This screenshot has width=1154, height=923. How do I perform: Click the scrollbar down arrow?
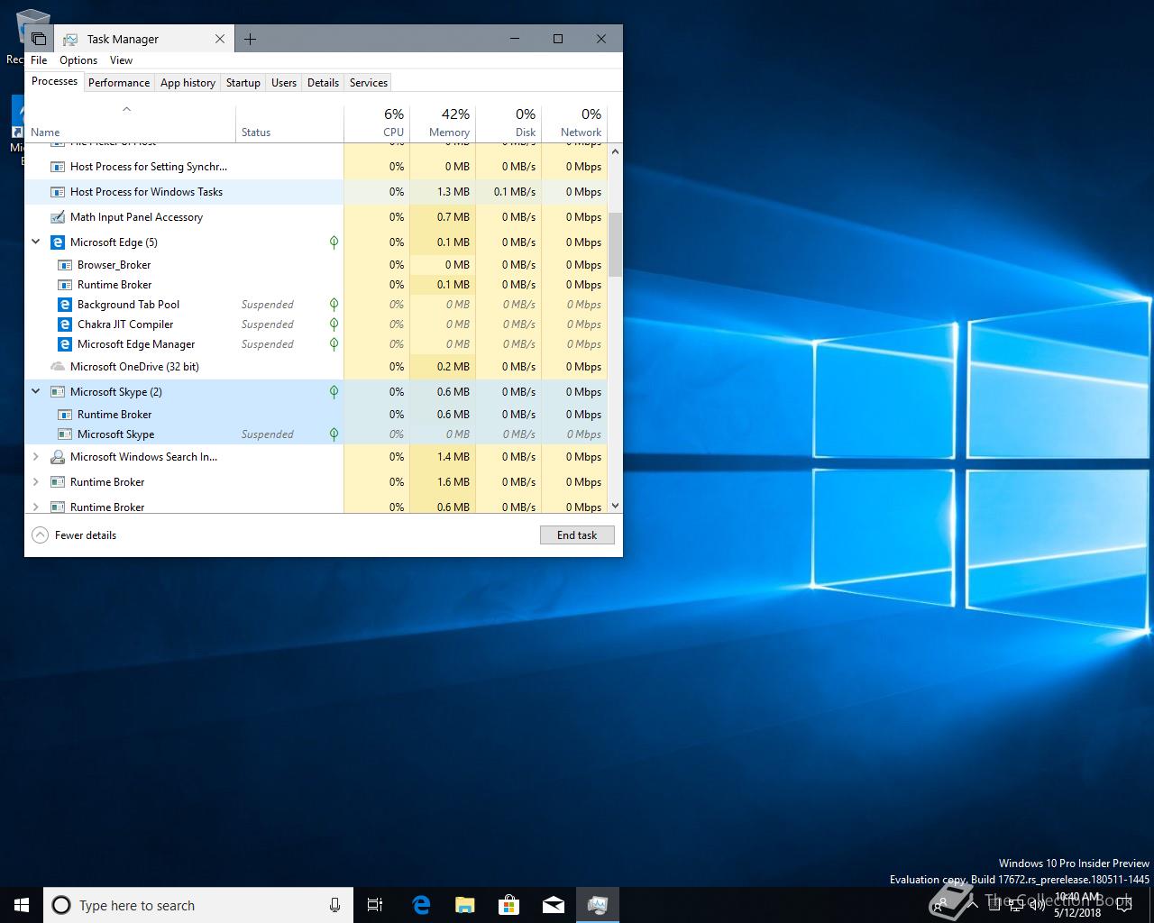point(615,506)
